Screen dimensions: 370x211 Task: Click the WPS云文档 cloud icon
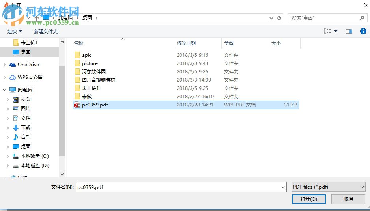(x=13, y=77)
